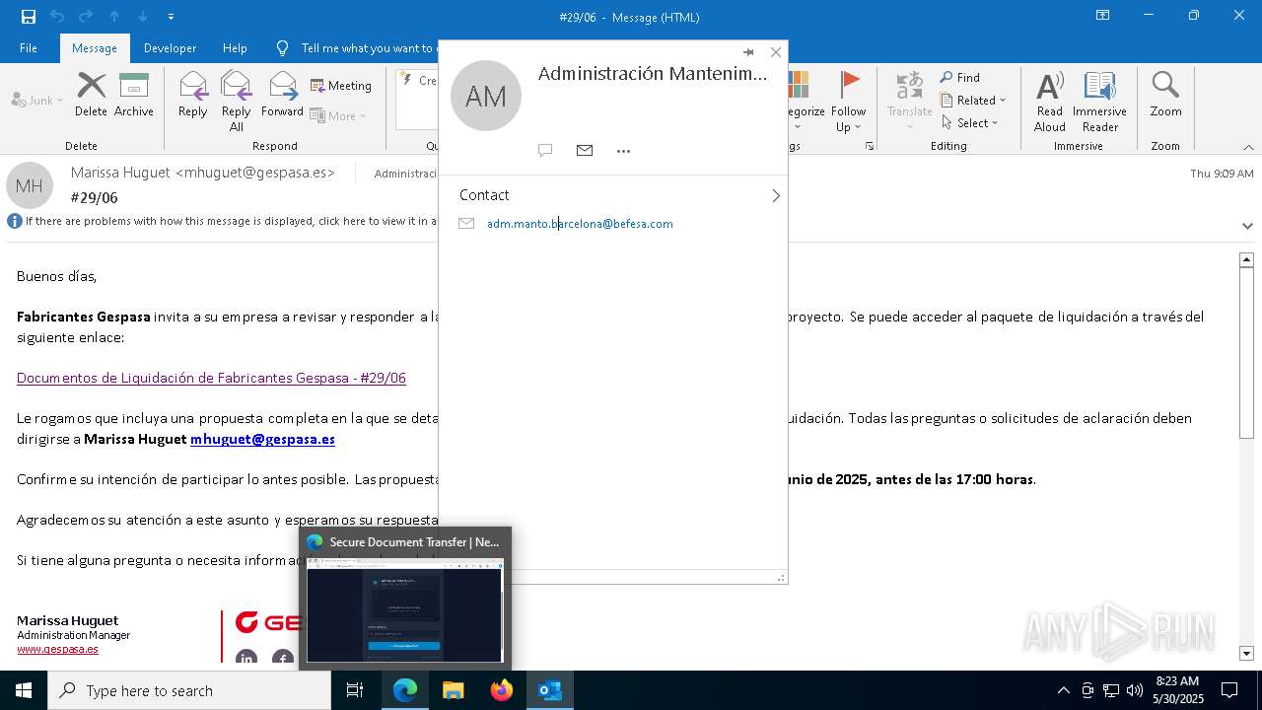The width and height of the screenshot is (1262, 710).
Task: Click the taskbar search box
Action: pyautogui.click(x=189, y=690)
